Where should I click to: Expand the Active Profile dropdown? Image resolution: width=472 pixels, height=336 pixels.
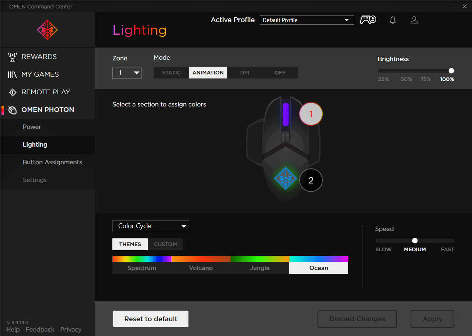[307, 20]
